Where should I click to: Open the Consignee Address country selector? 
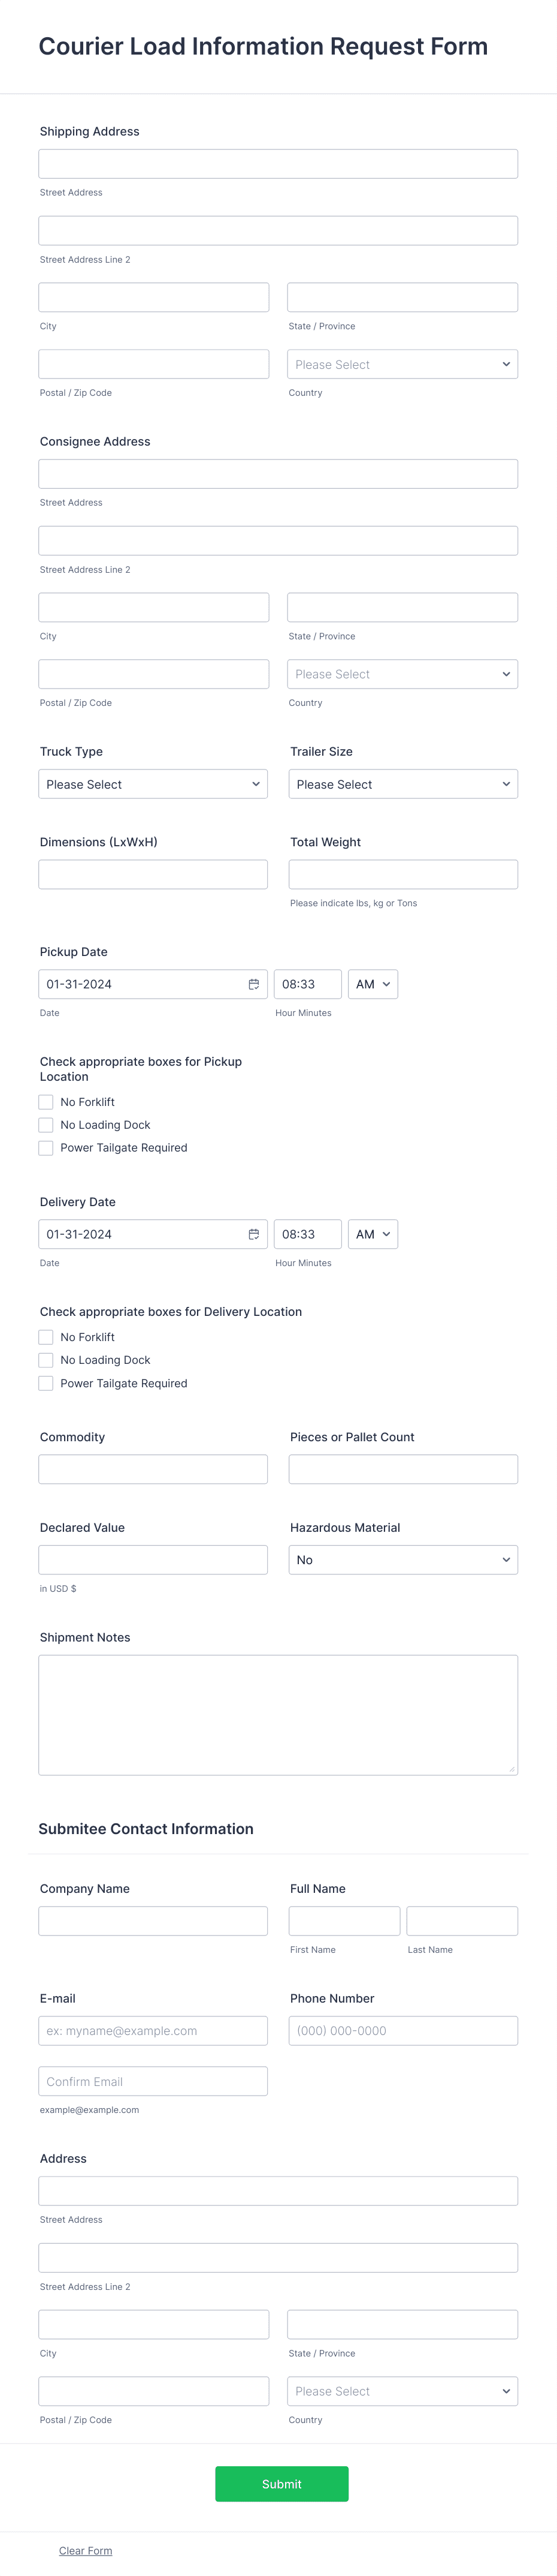[x=402, y=673]
